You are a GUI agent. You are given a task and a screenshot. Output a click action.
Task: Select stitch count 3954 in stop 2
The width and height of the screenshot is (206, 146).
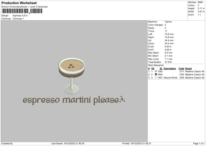point(160,75)
